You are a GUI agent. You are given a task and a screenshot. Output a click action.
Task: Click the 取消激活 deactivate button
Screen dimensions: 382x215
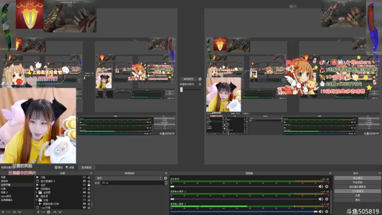86,168
